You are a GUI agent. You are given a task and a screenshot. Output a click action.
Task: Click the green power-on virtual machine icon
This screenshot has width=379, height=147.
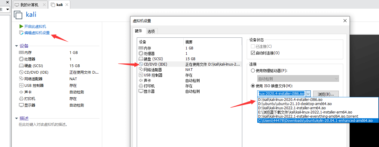21,27
